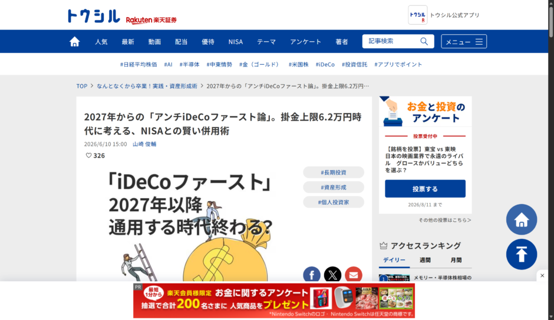The height and width of the screenshot is (320, 554).
Task: Select the #AI hashtag
Action: [x=168, y=64]
